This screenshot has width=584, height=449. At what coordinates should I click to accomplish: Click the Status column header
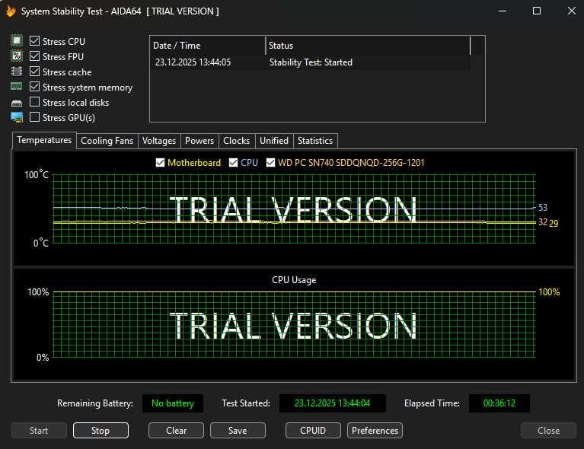368,46
